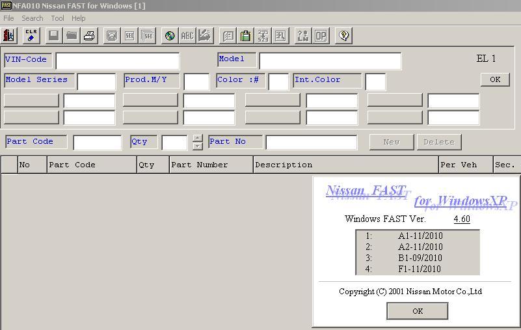Focus the VIN-Code input field
The image size is (521, 330).
118,61
